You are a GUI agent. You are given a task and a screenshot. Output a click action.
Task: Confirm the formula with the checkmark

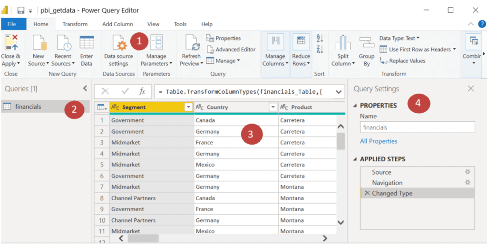click(x=125, y=91)
